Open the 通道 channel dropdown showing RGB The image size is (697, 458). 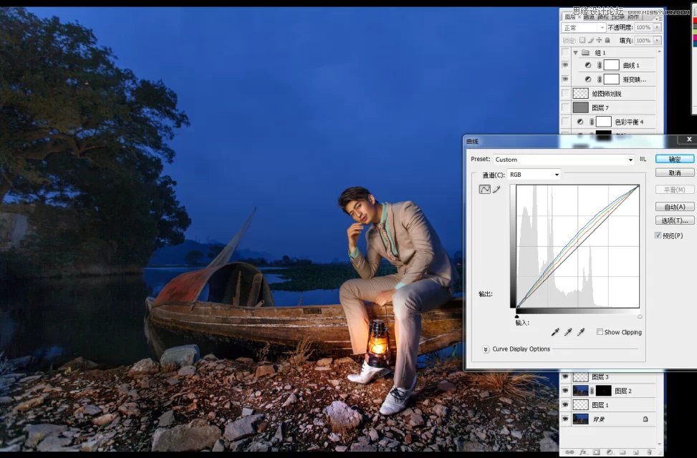coord(534,175)
